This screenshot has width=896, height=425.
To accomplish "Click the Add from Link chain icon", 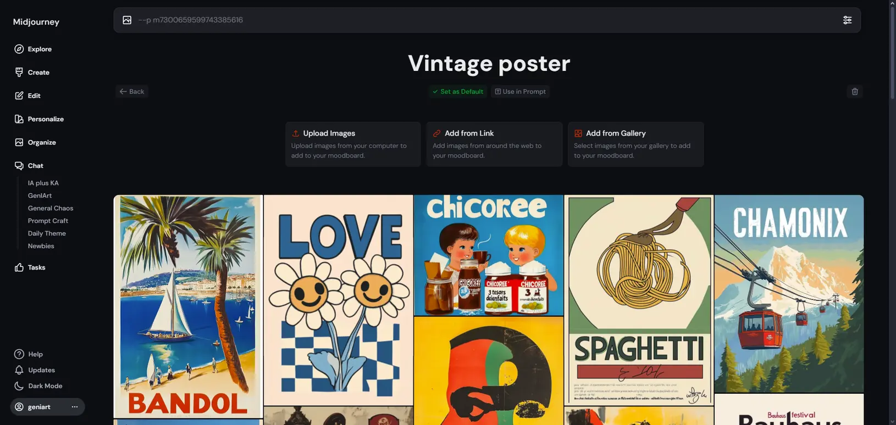I will [x=437, y=133].
